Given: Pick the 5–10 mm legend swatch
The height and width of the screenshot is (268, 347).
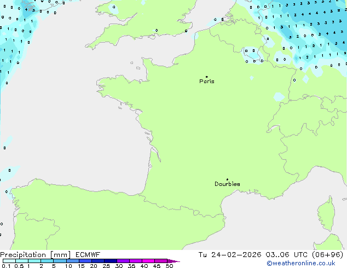Looking at the screenshot, I should [60, 261].
